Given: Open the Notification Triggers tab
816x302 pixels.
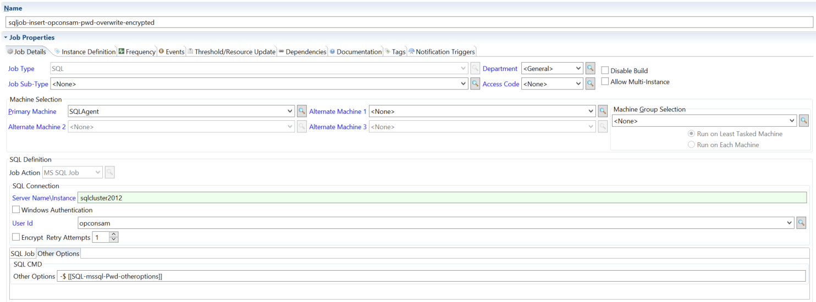Looking at the screenshot, I should click(x=442, y=52).
